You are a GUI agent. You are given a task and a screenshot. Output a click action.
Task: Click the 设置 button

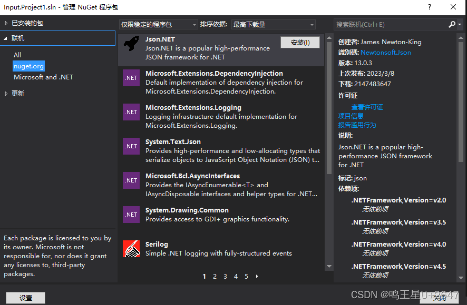[x=25, y=297]
